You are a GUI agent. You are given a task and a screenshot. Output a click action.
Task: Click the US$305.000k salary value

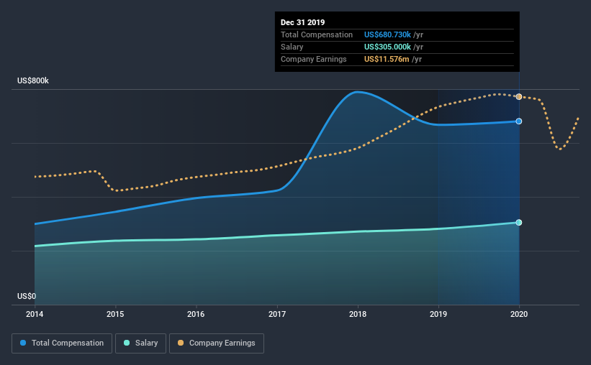(x=387, y=47)
